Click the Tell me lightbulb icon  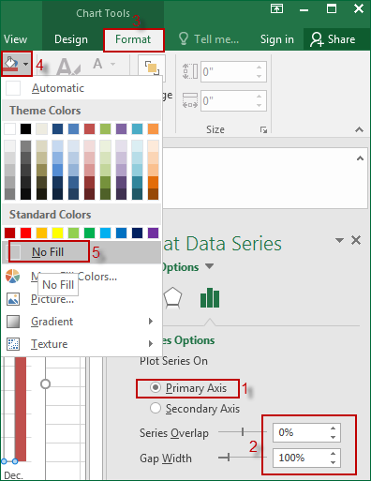184,39
